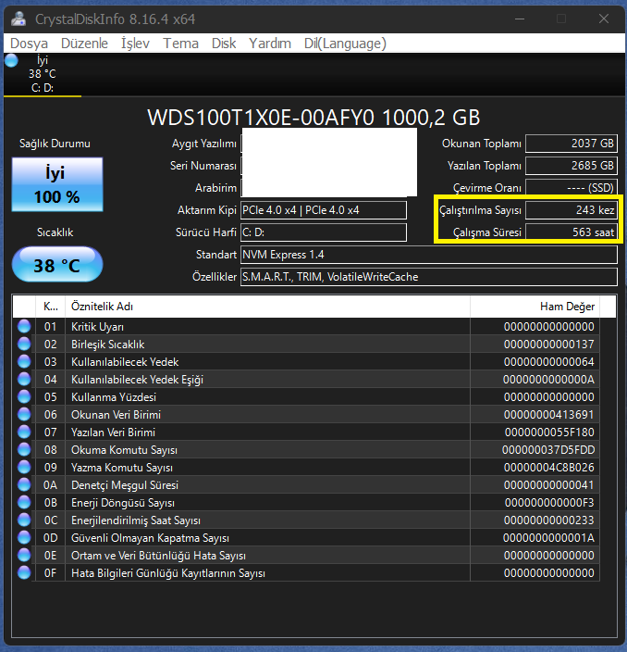The width and height of the screenshot is (627, 652).
Task: Close the CrystalDiskInfo window
Action: [x=604, y=19]
